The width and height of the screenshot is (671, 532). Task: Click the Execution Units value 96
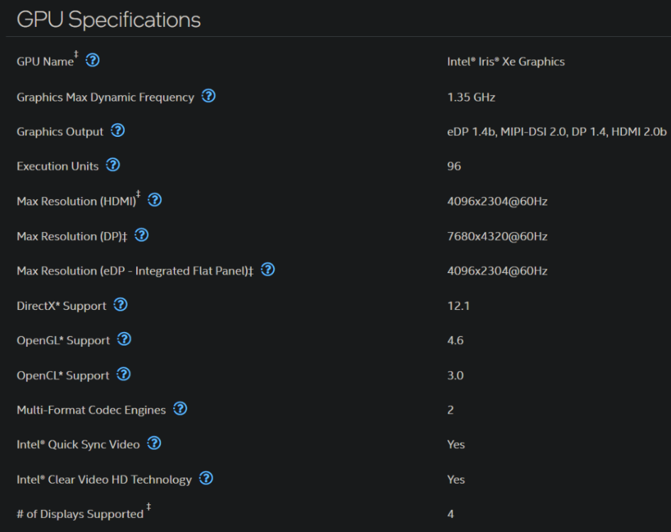pos(454,166)
